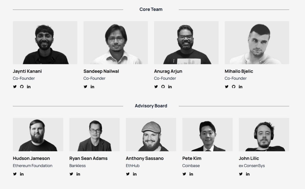Click the Core Team section heading
The height and width of the screenshot is (189, 305).
click(151, 9)
